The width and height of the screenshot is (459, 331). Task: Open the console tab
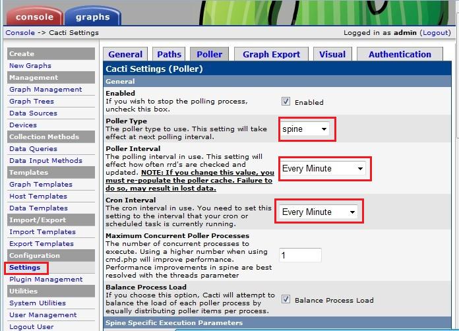pyautogui.click(x=34, y=16)
